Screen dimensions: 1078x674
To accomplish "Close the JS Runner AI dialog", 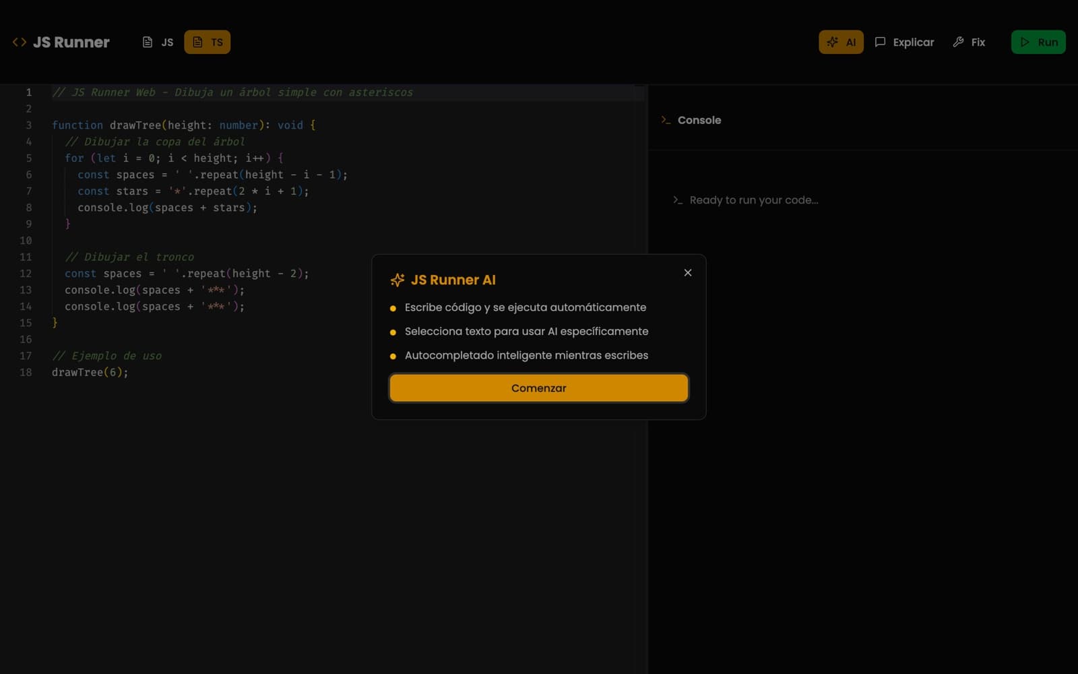I will tap(688, 272).
